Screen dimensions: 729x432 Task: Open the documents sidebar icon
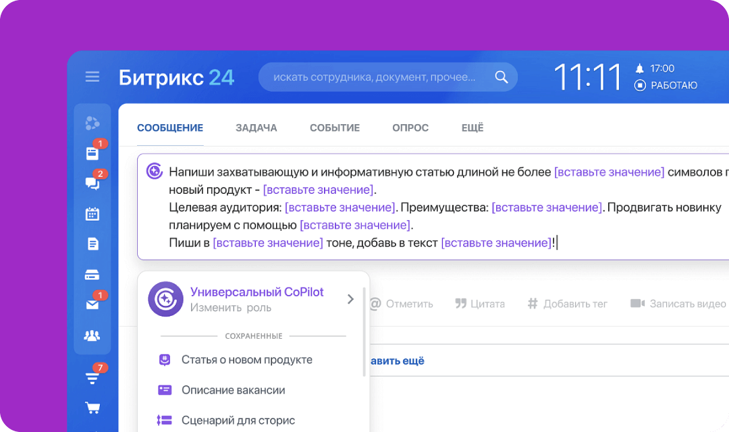click(x=92, y=244)
